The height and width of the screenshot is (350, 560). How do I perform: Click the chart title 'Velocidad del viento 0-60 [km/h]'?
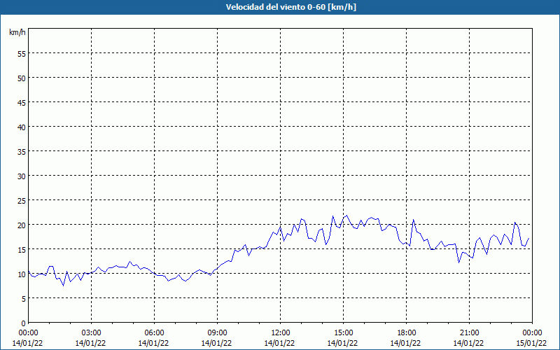click(x=290, y=7)
